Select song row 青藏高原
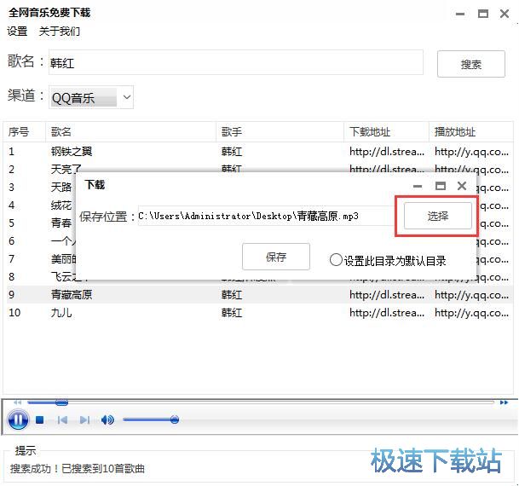 pos(258,295)
